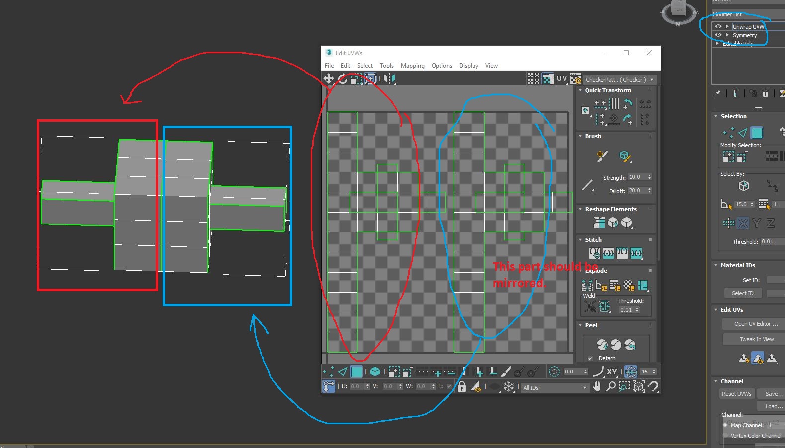This screenshot has height=448, width=785.
Task: Toggle the absolute/relative transform type-in button
Action: coord(329,386)
